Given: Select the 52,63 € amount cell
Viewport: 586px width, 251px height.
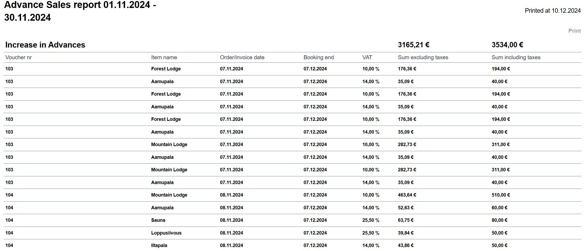Looking at the screenshot, I should 405,208.
